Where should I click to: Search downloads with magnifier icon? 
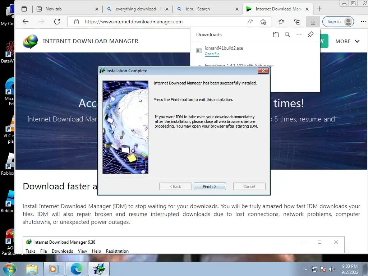click(x=287, y=34)
